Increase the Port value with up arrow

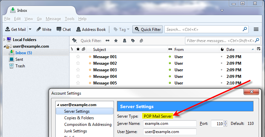click(225, 122)
